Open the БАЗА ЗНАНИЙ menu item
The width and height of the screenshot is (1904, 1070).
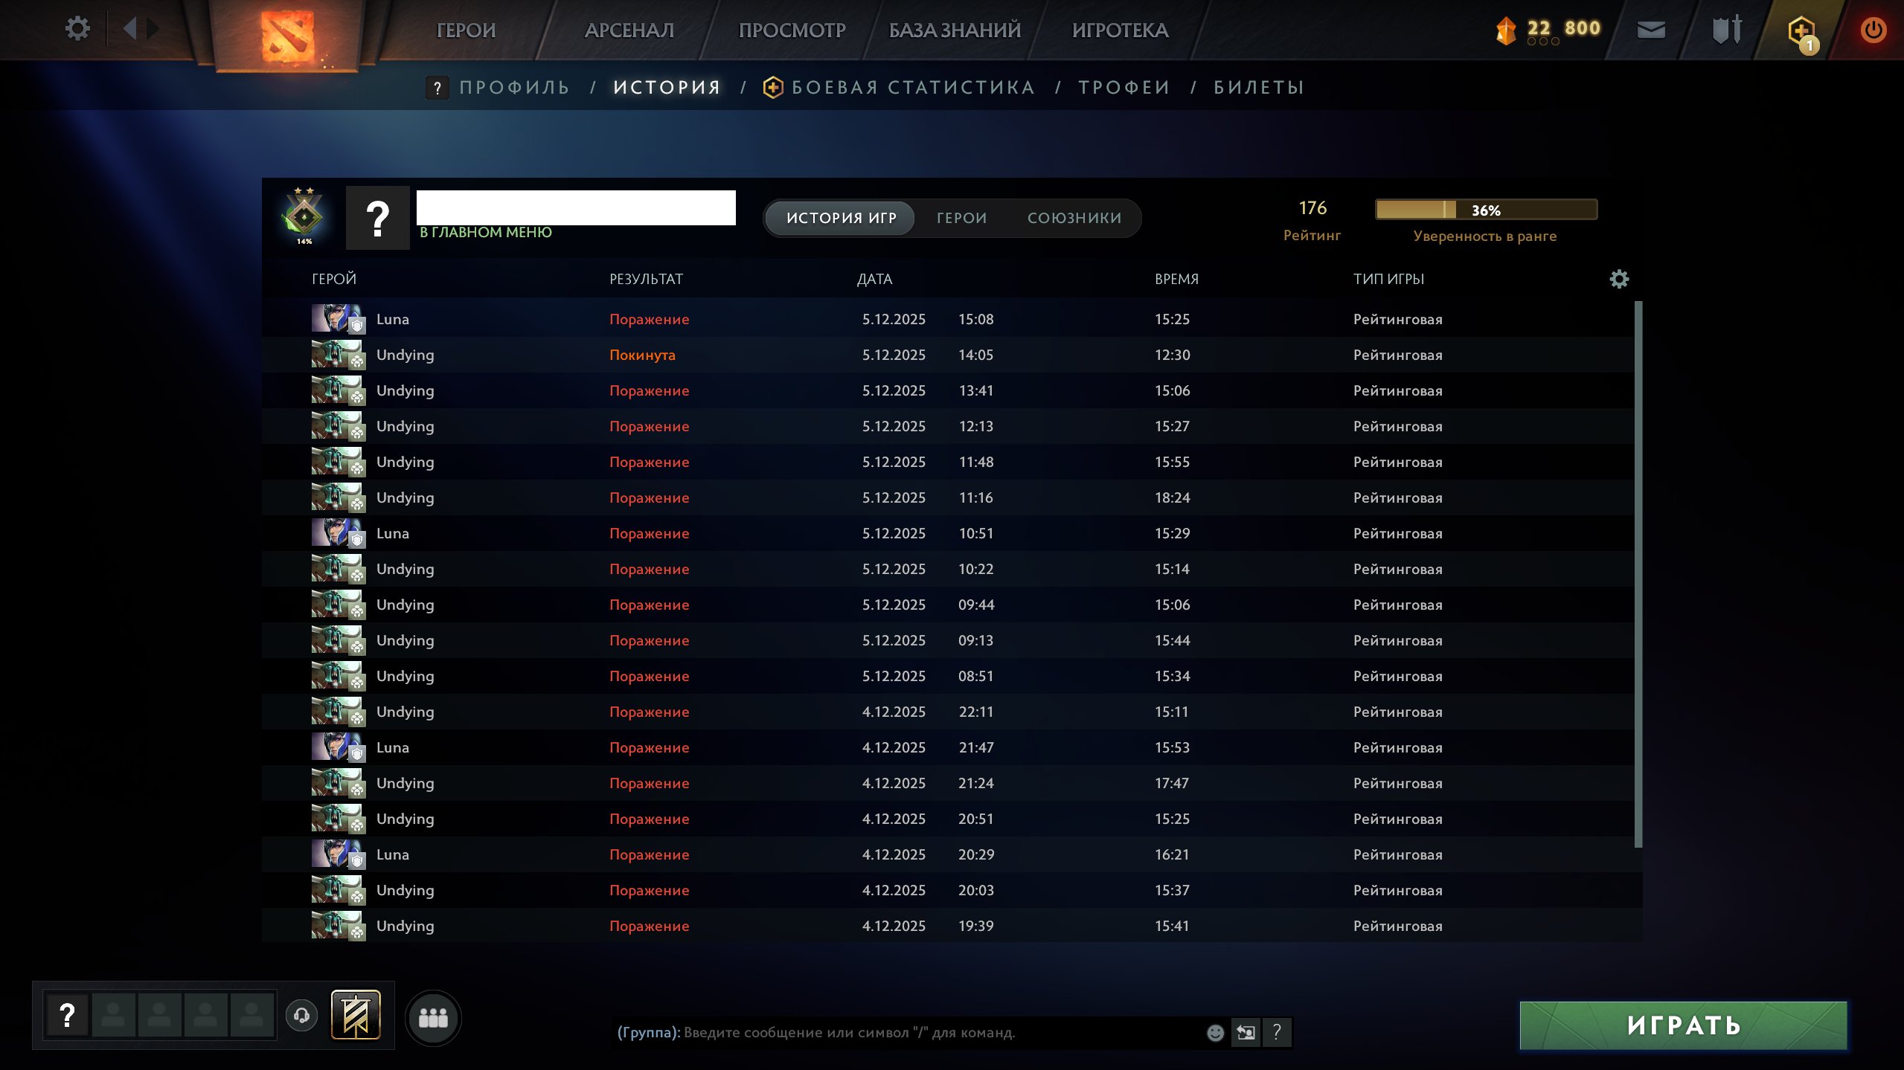pyautogui.click(x=952, y=30)
